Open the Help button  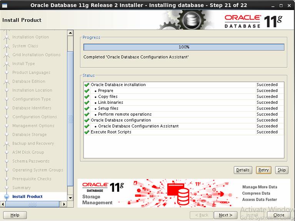pyautogui.click(x=15, y=215)
